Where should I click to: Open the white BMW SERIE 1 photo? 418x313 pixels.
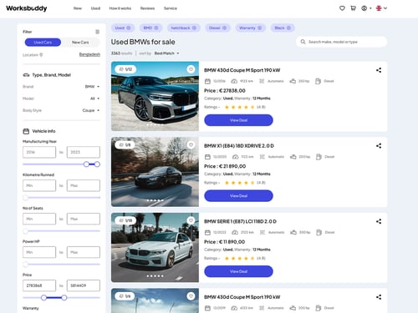155,248
